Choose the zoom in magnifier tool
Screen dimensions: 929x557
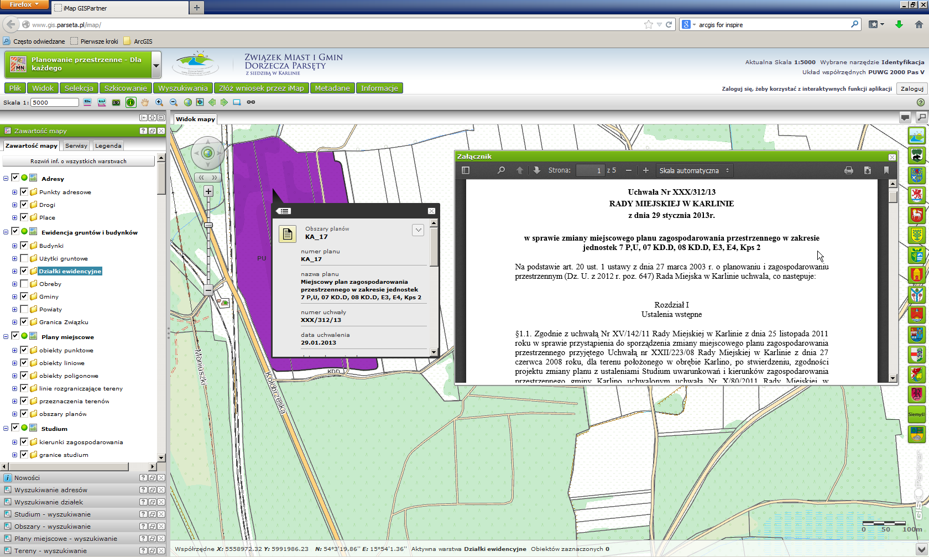pyautogui.click(x=159, y=102)
